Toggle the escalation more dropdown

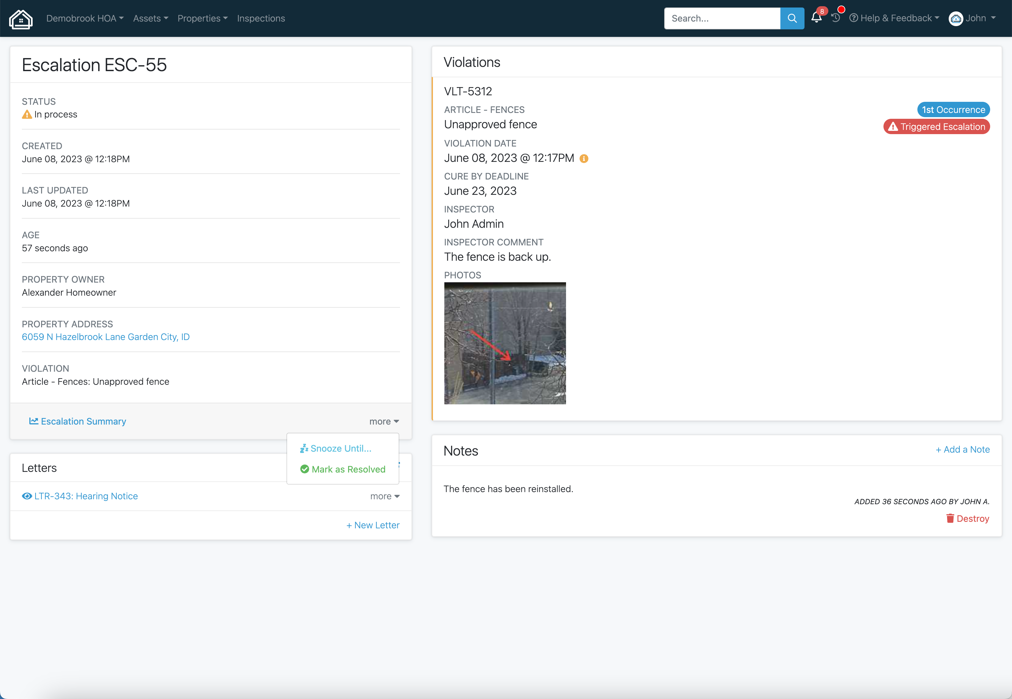[384, 421]
